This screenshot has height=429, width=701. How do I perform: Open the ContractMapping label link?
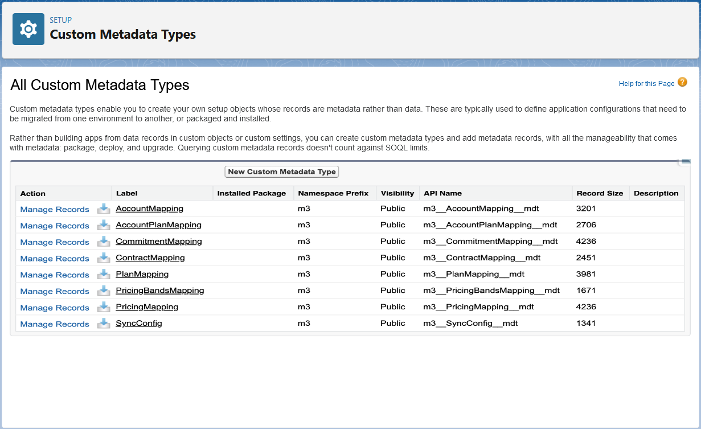[150, 258]
